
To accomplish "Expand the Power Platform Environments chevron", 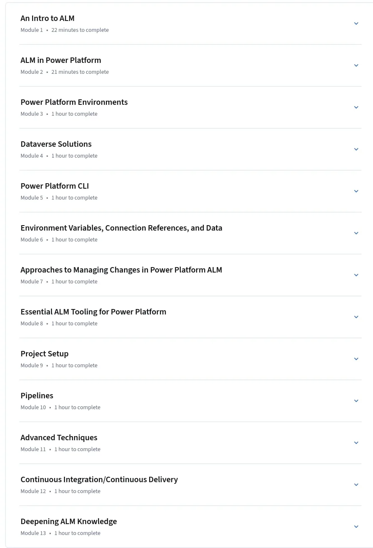I will pyautogui.click(x=356, y=107).
